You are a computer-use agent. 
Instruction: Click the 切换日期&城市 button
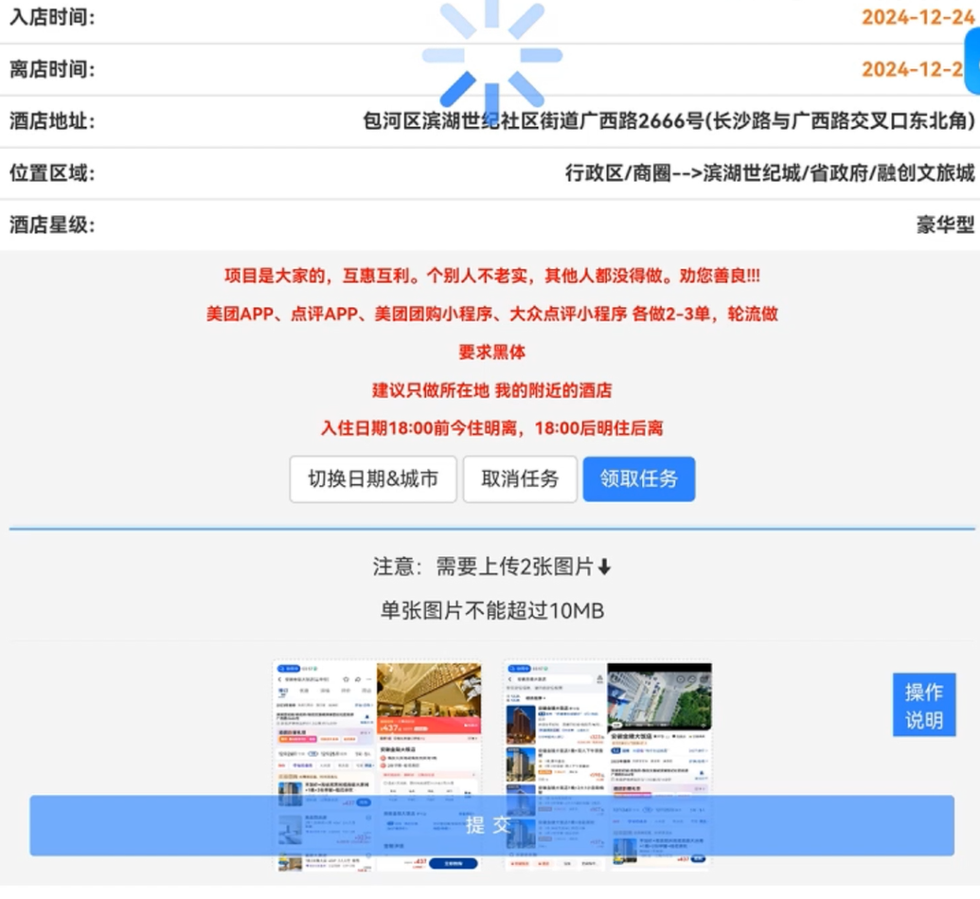click(373, 479)
